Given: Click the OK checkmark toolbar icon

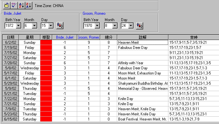Looking at the screenshot, I should point(14,5).
